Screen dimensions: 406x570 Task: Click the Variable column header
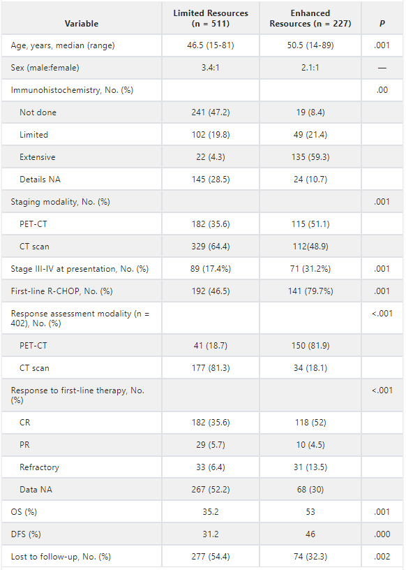coord(82,24)
